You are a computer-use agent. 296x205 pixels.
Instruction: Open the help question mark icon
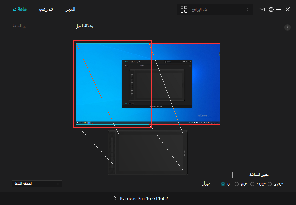click(x=287, y=27)
